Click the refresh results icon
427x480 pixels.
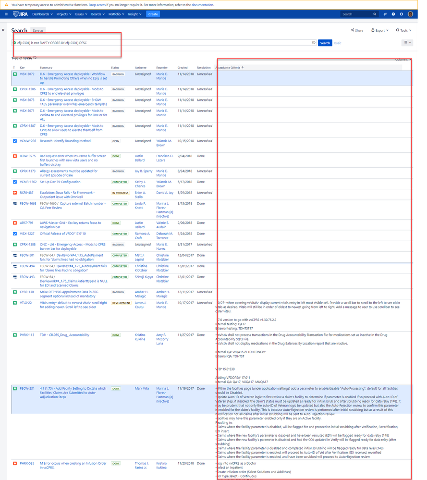pyautogui.click(x=35, y=58)
